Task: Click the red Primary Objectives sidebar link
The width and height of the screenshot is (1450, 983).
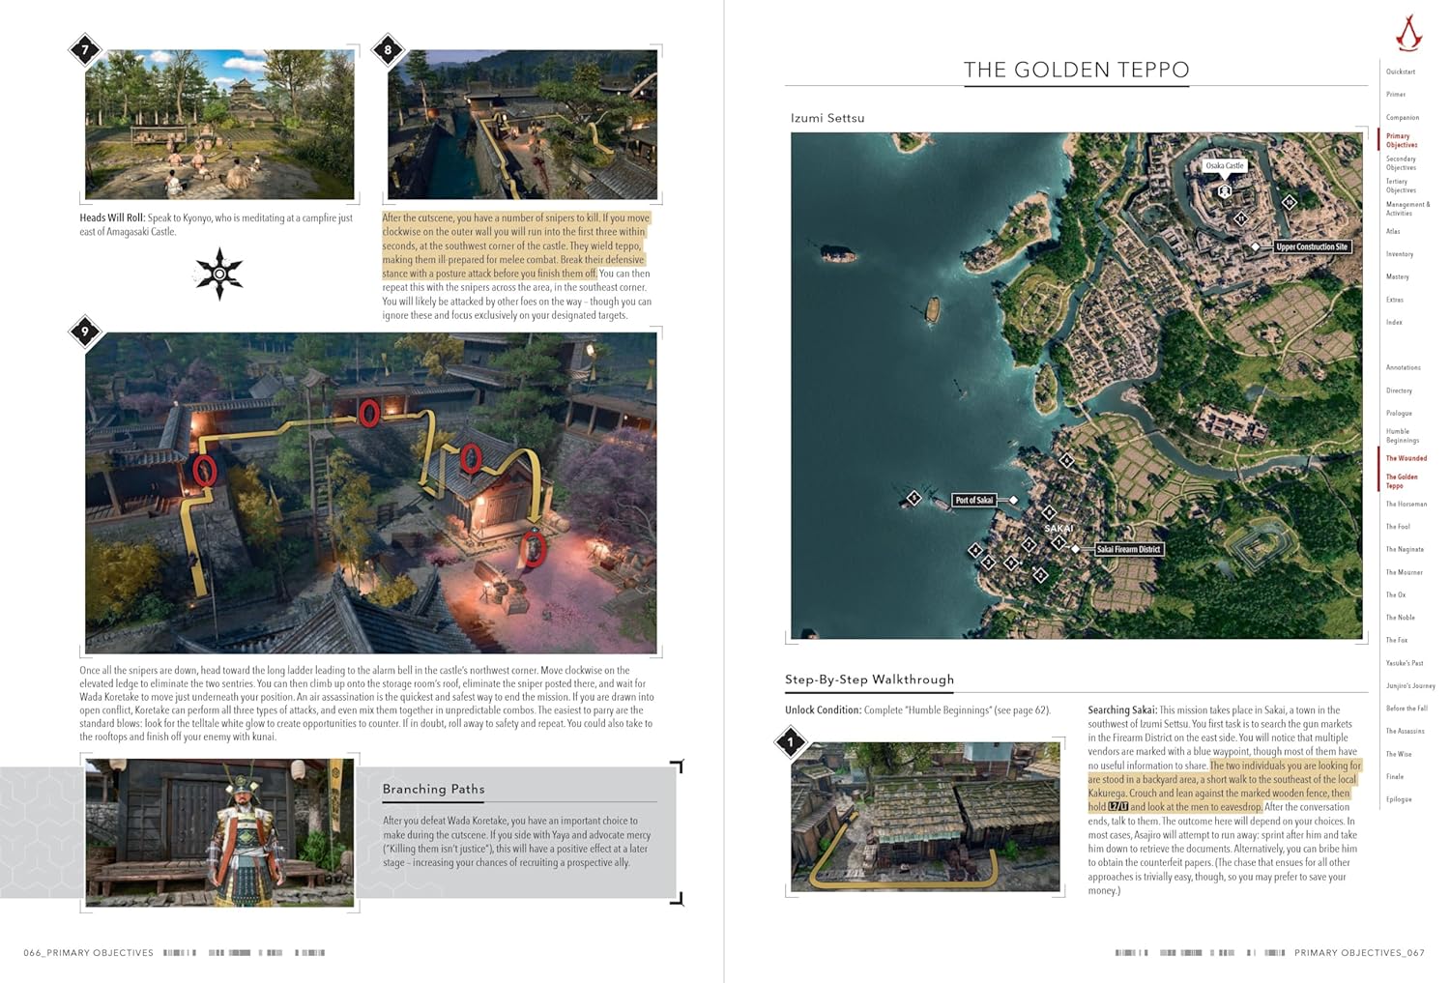Action: (x=1404, y=140)
